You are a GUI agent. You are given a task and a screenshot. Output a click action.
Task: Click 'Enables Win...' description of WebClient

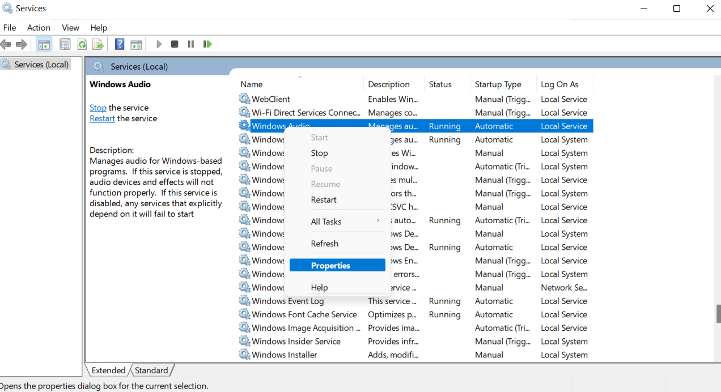click(393, 99)
